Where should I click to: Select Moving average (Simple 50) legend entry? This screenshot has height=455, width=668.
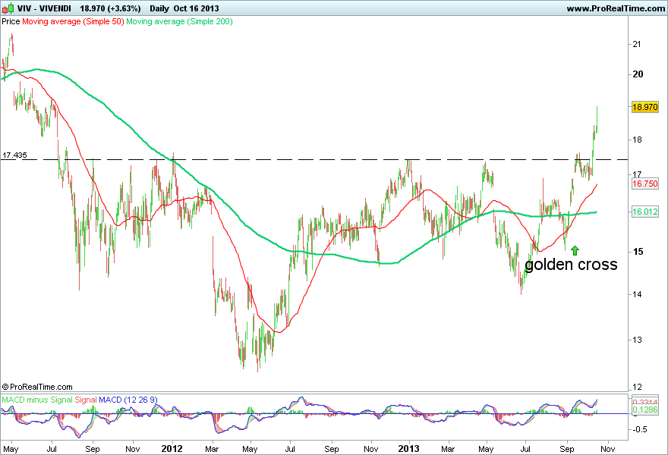[73, 21]
